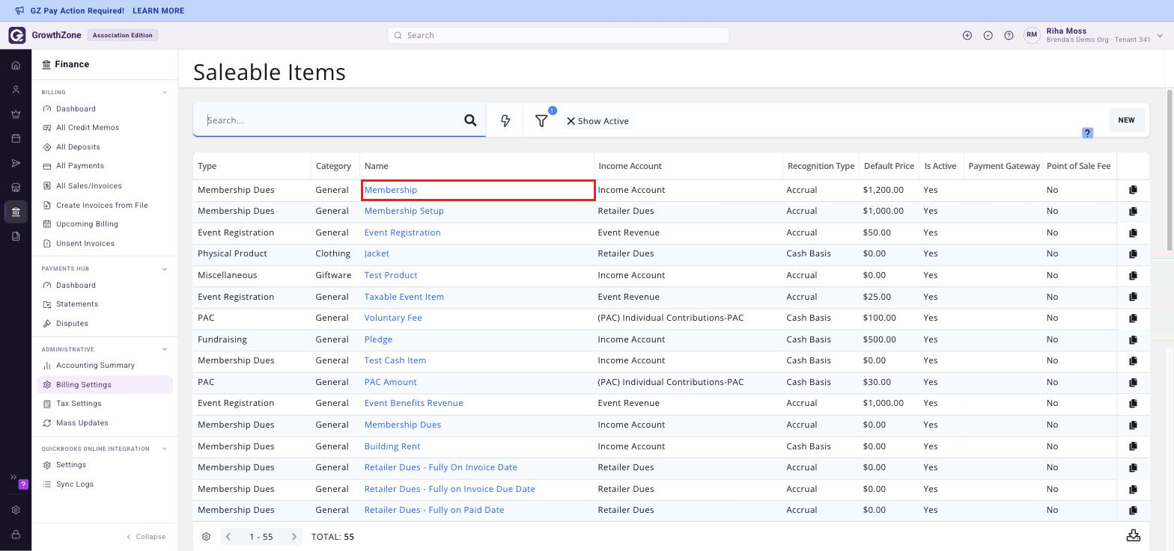
Task: Open the Contacts person icon in left rail
Action: point(16,90)
